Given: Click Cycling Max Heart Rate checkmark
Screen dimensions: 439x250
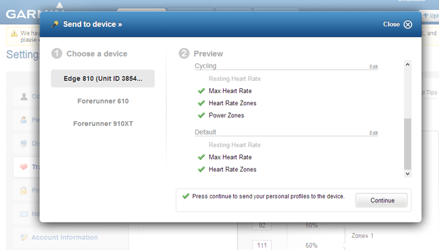Looking at the screenshot, I should pos(201,91).
